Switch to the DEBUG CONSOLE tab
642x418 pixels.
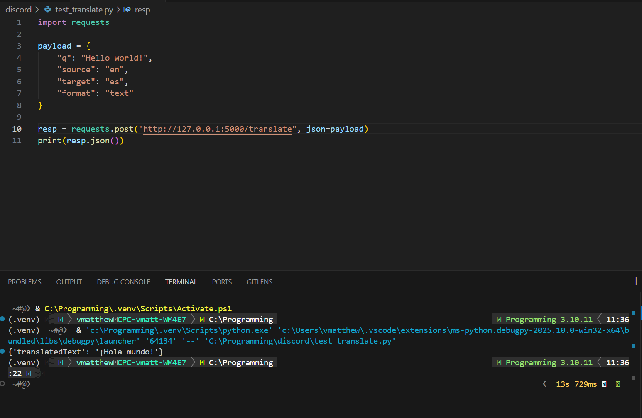[x=123, y=282]
